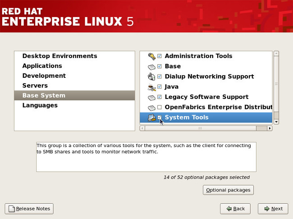The height and width of the screenshot is (219, 293).
Task: Select the Servers category
Action: 74,85
